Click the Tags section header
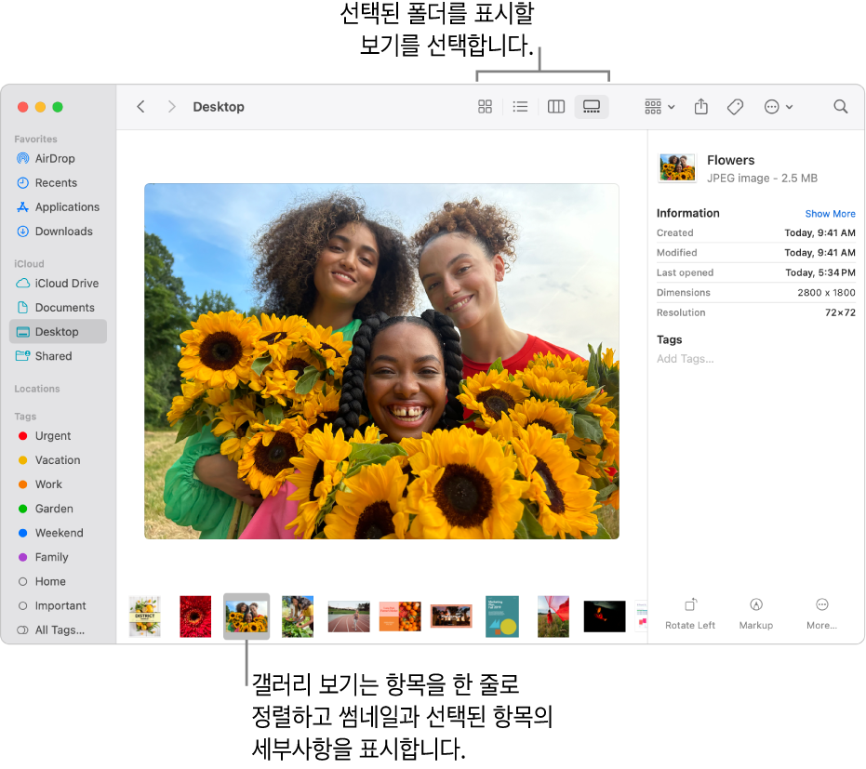The image size is (866, 769). 25,417
